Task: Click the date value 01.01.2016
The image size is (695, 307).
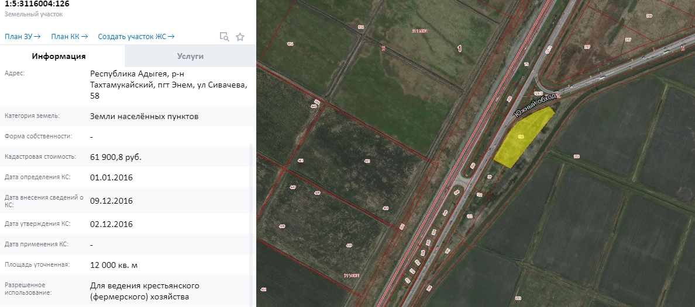Action: (x=111, y=177)
